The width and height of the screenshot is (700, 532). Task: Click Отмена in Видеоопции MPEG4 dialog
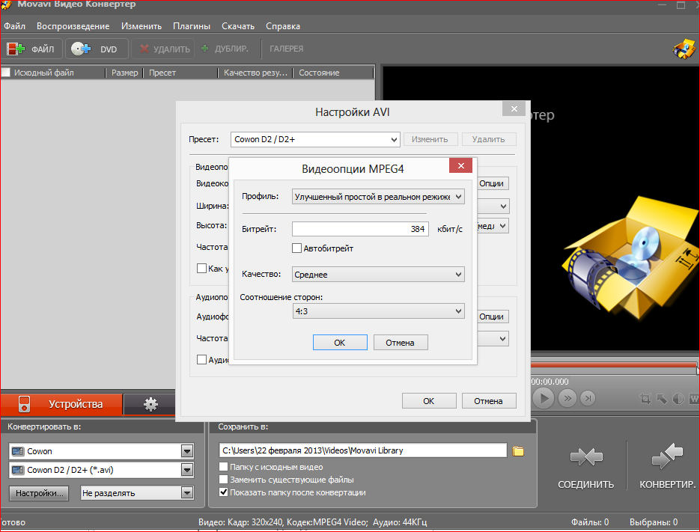[400, 342]
